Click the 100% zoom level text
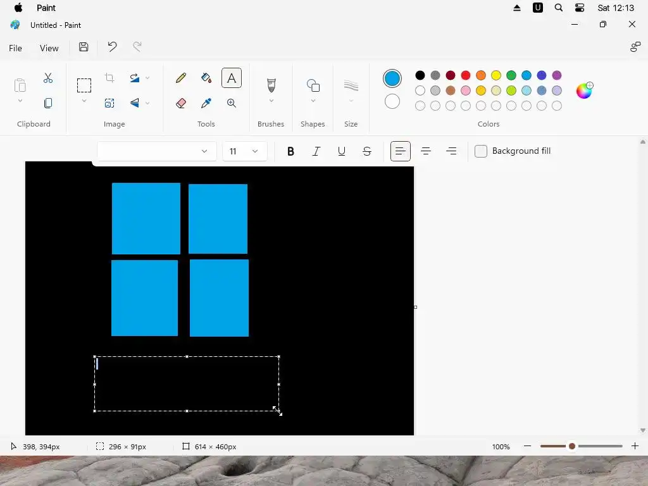 pyautogui.click(x=501, y=447)
